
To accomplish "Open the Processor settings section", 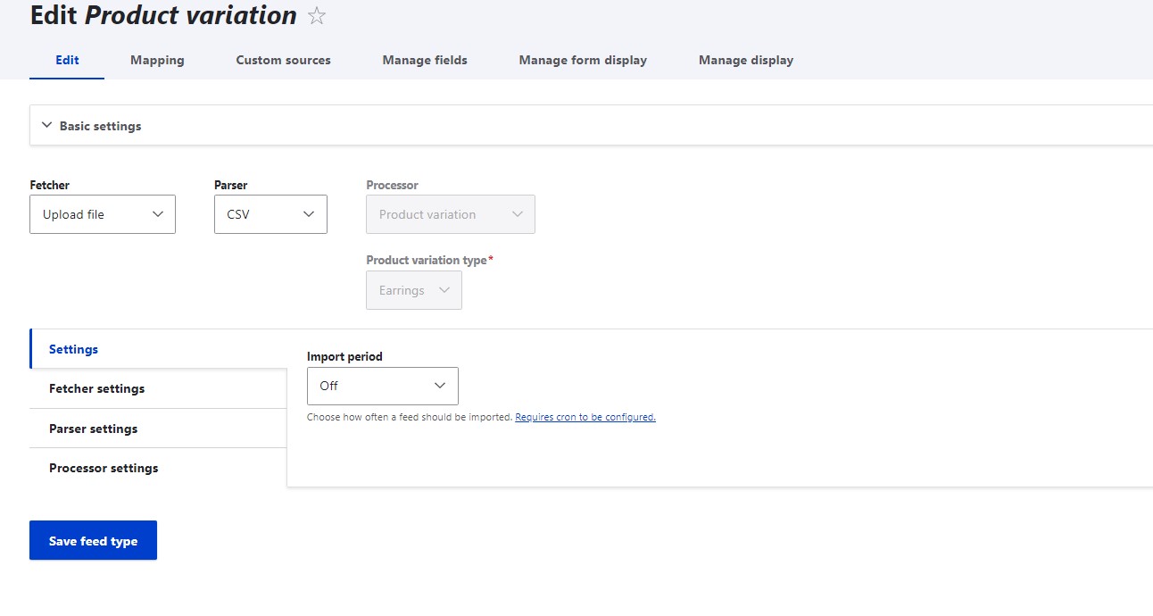I will click(x=103, y=467).
